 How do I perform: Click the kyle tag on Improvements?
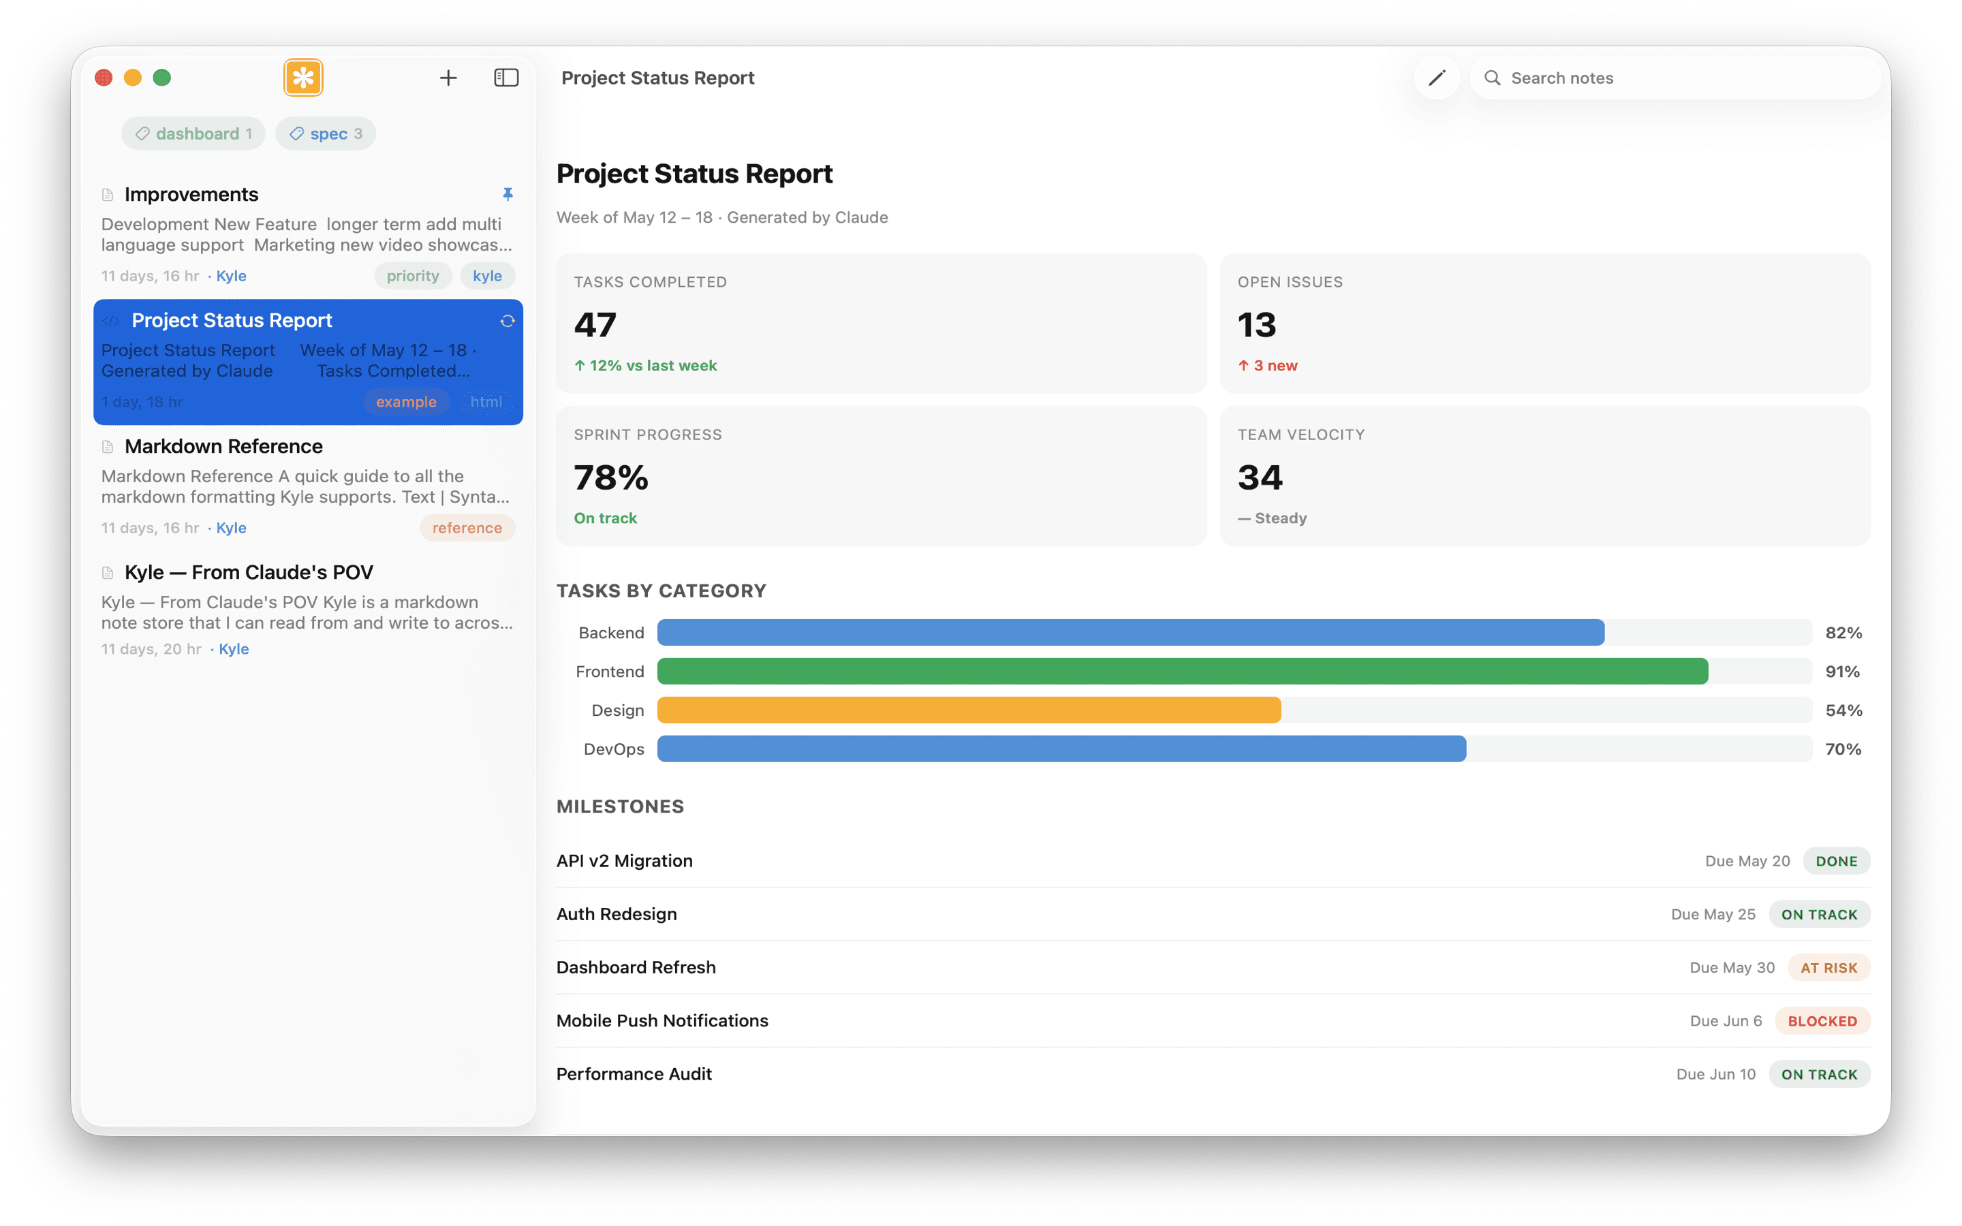pyautogui.click(x=487, y=276)
